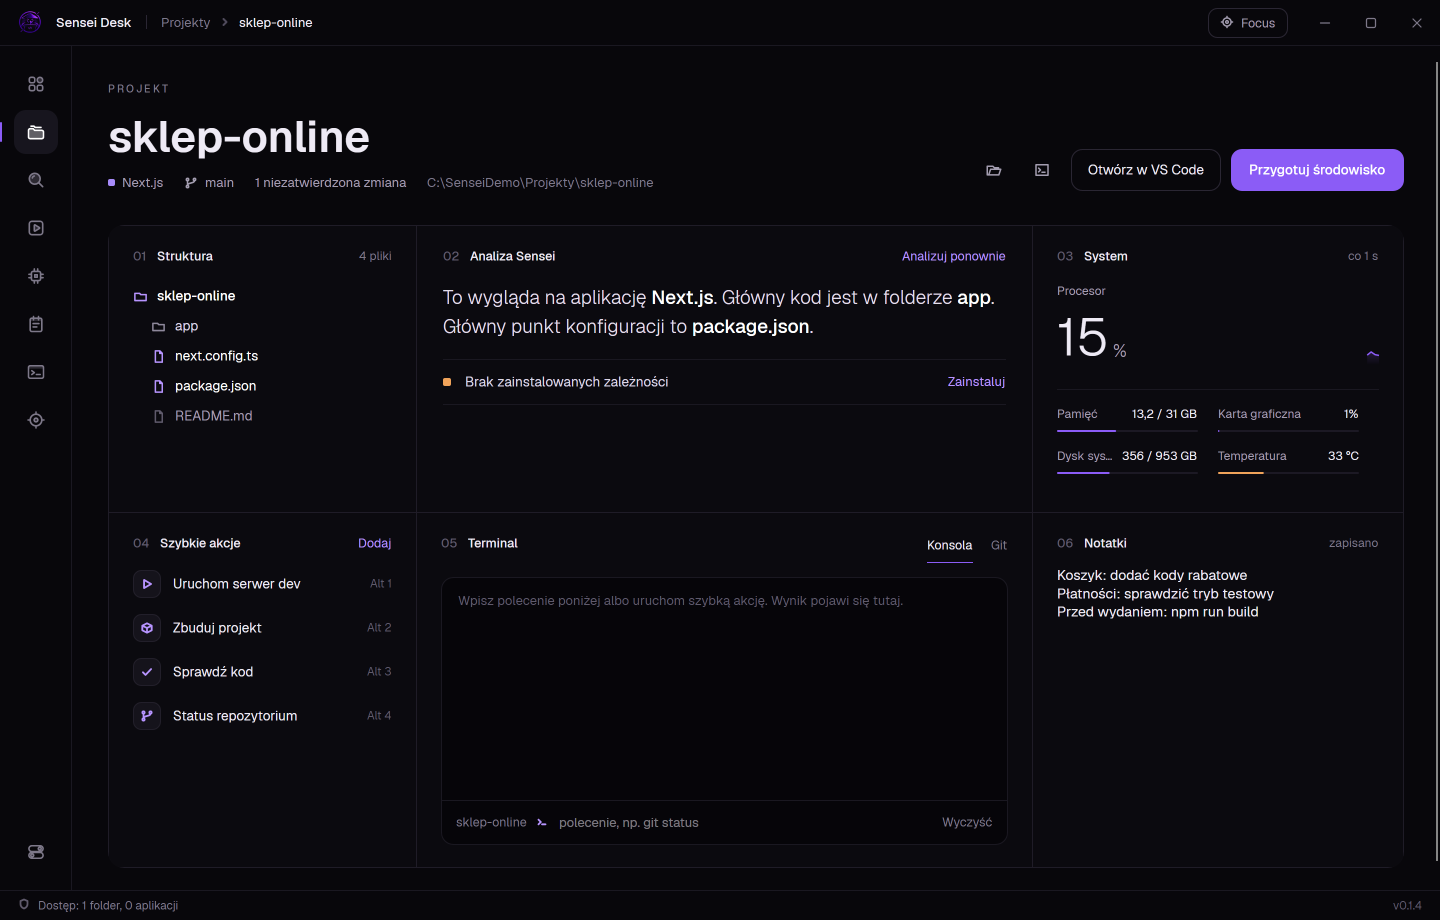Open terminal icon next to folder icon in header
The image size is (1440, 920).
pos(1041,170)
